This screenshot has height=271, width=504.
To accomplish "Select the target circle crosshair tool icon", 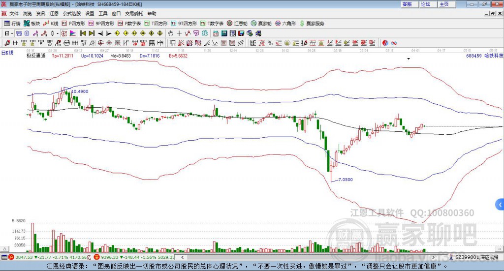I will coord(100,43).
